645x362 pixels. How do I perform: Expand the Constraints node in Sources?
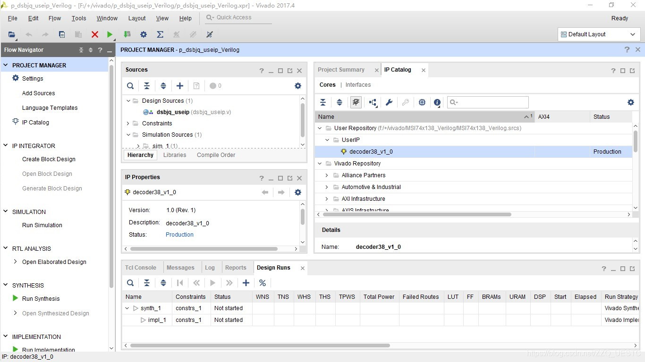tap(128, 123)
